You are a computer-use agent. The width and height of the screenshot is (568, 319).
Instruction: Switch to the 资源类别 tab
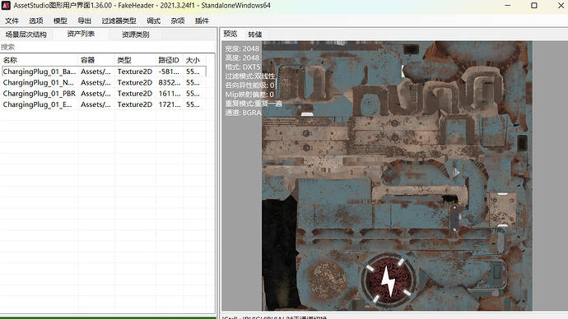coord(136,35)
